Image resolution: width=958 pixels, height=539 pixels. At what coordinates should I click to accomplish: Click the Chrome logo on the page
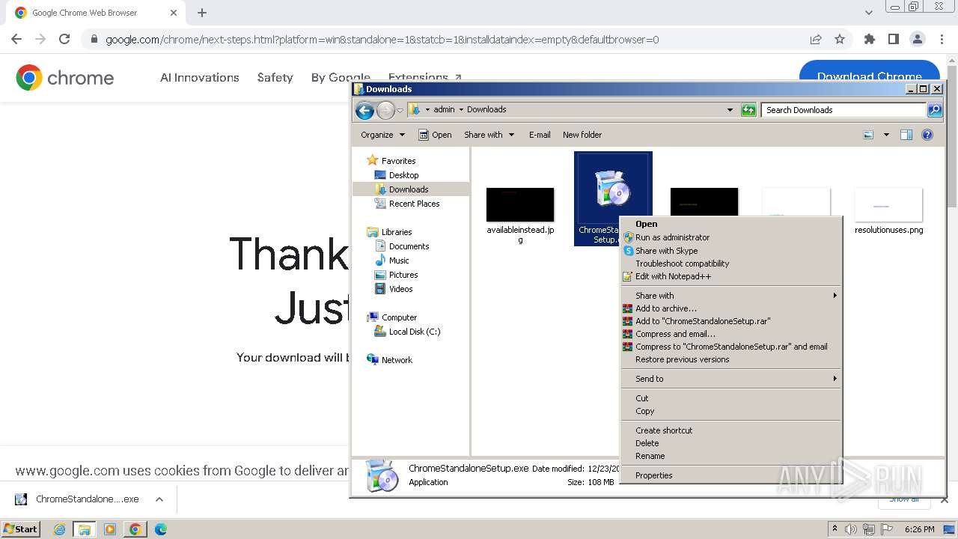click(x=65, y=78)
